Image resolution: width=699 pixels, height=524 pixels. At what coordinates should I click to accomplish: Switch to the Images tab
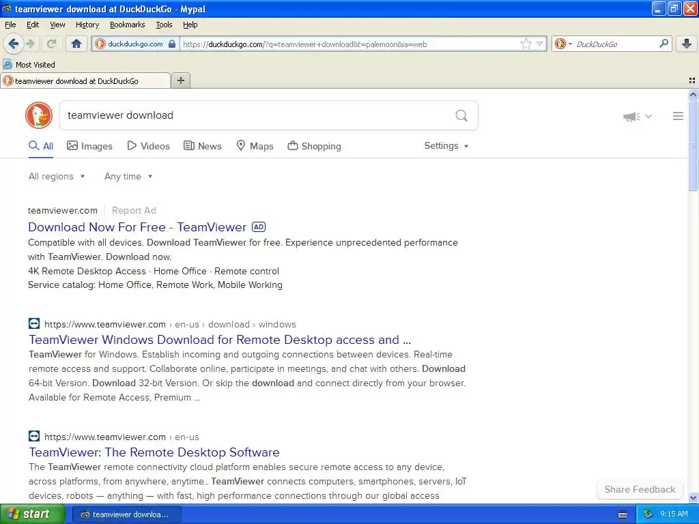[89, 146]
